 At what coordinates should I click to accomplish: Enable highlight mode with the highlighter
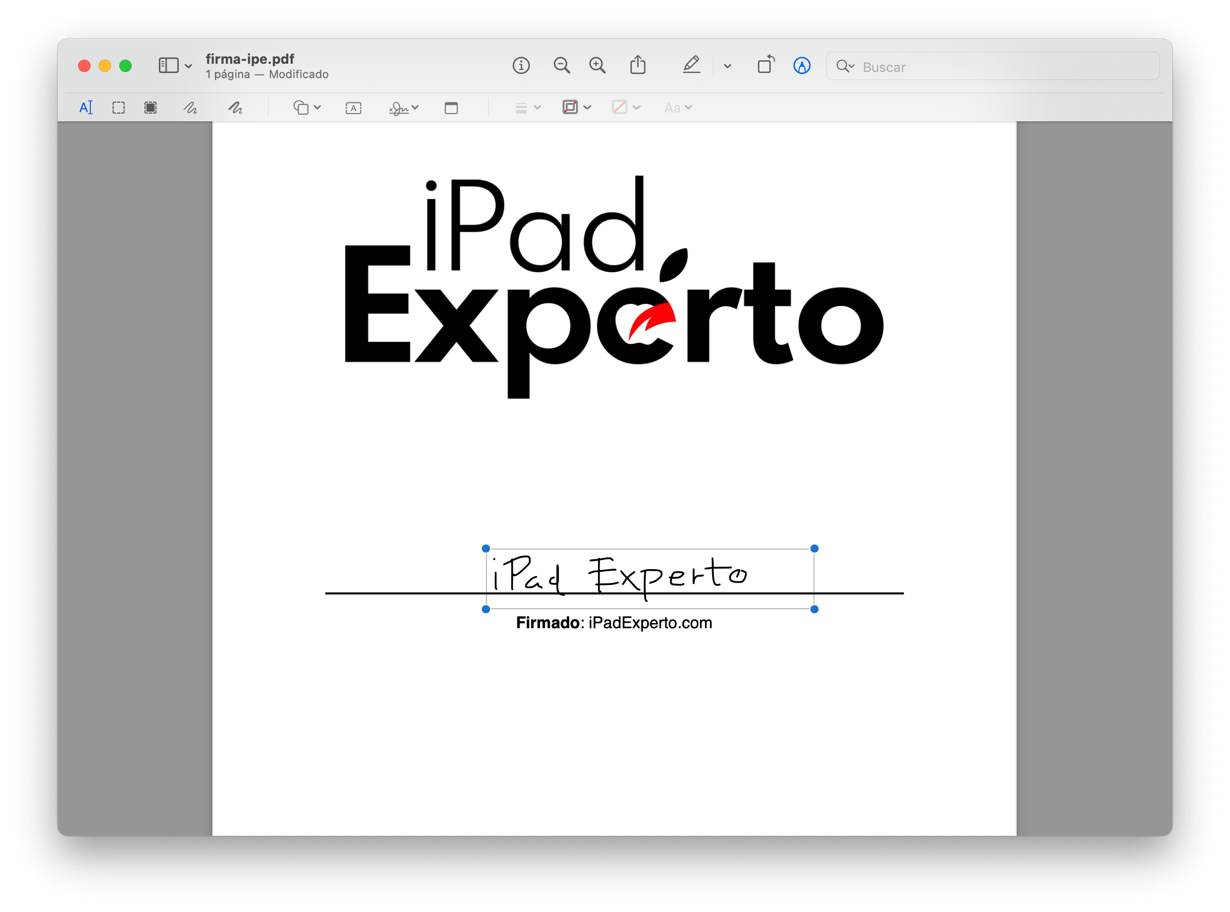coord(692,65)
